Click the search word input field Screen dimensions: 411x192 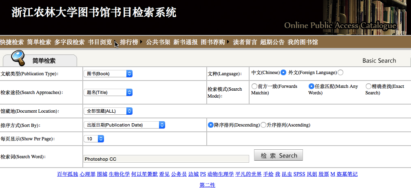tap(166, 159)
